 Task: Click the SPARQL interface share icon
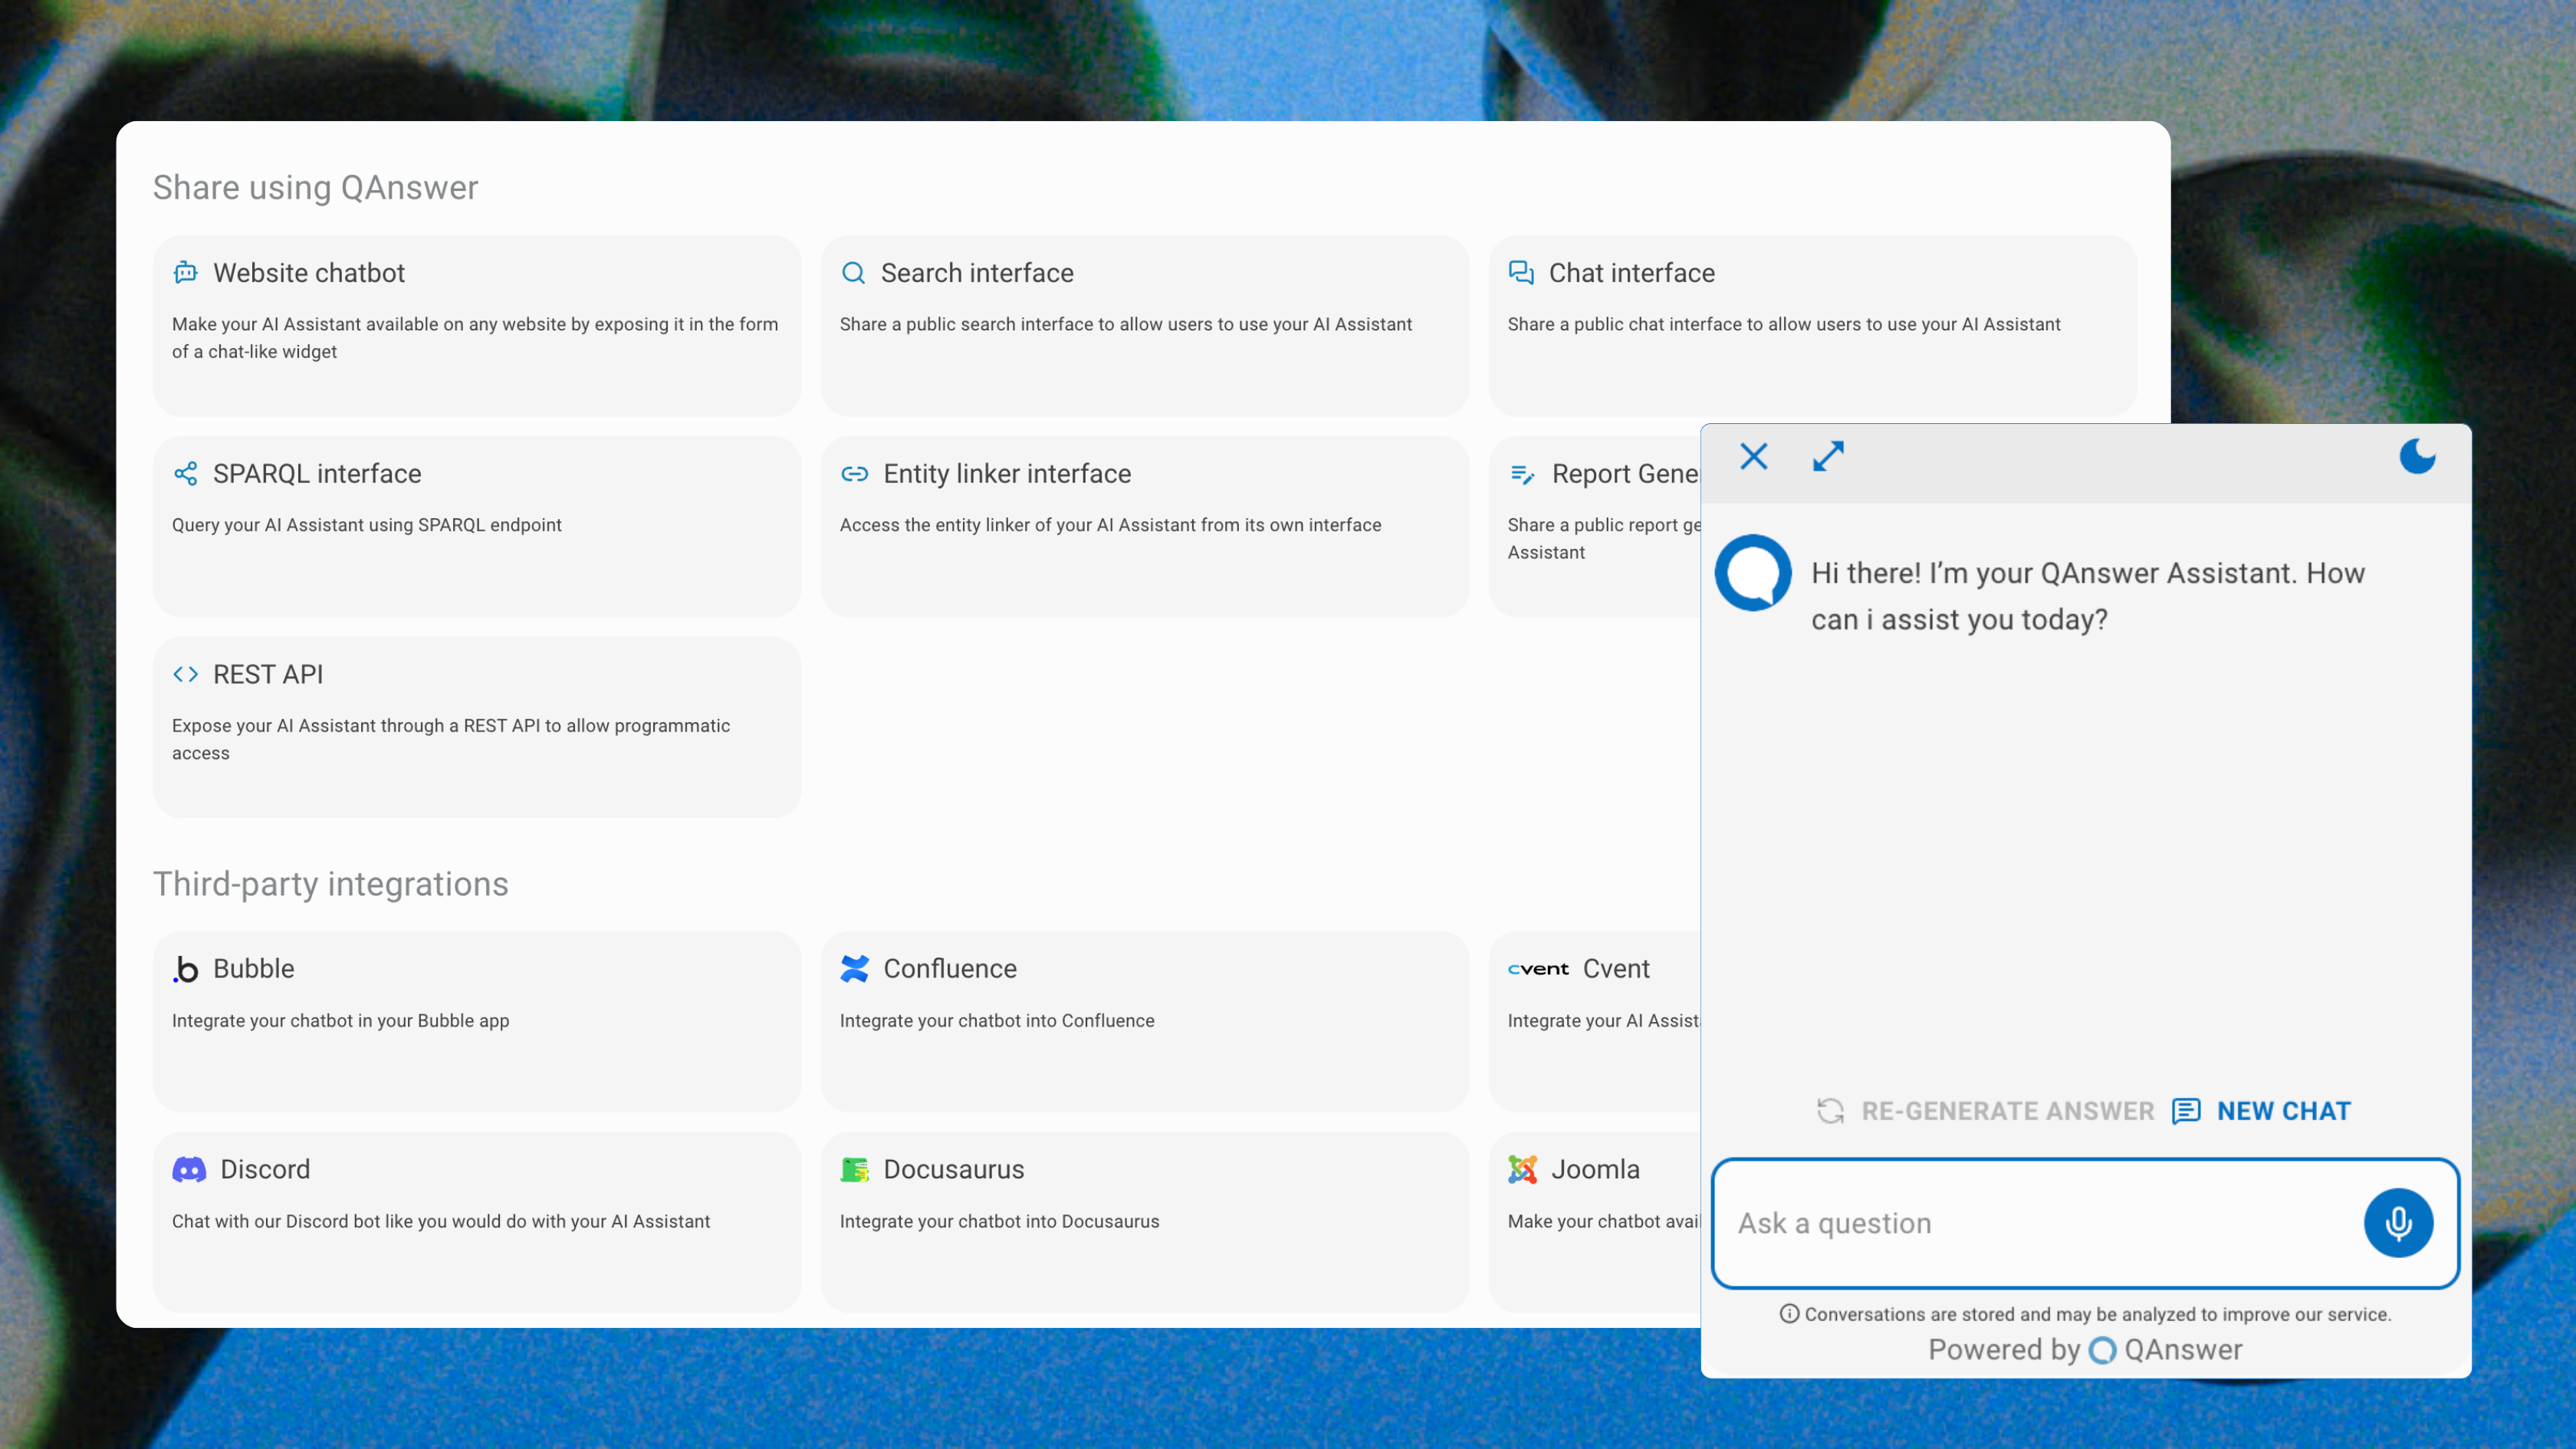[186, 474]
